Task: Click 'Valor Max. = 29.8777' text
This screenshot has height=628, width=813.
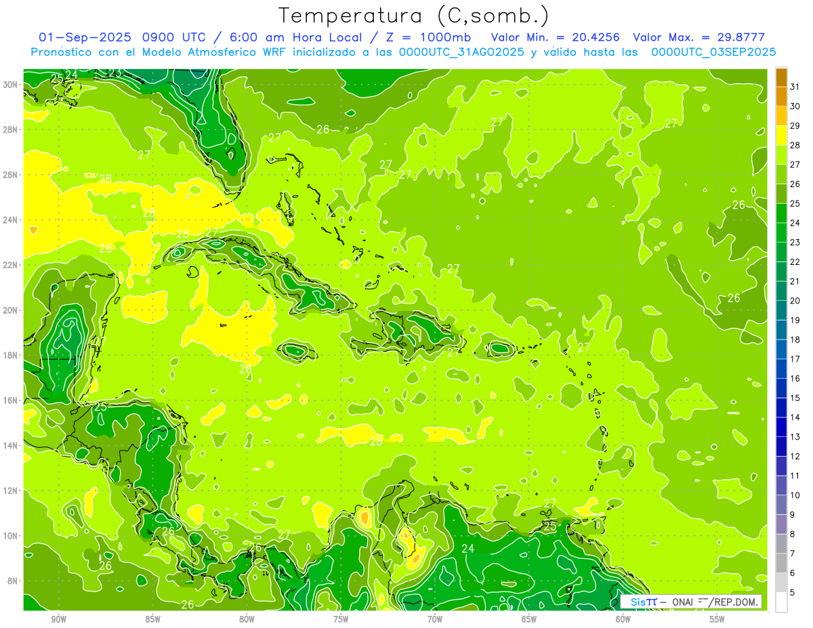Action: click(x=701, y=37)
